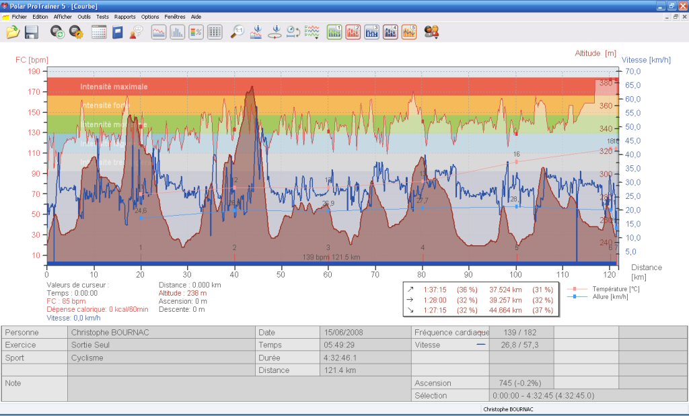Click the lap info loop icon

[275, 32]
